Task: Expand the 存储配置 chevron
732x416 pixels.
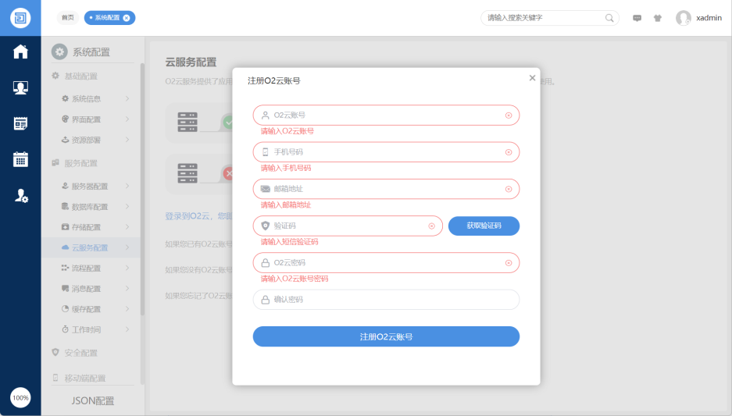Action: pos(127,226)
